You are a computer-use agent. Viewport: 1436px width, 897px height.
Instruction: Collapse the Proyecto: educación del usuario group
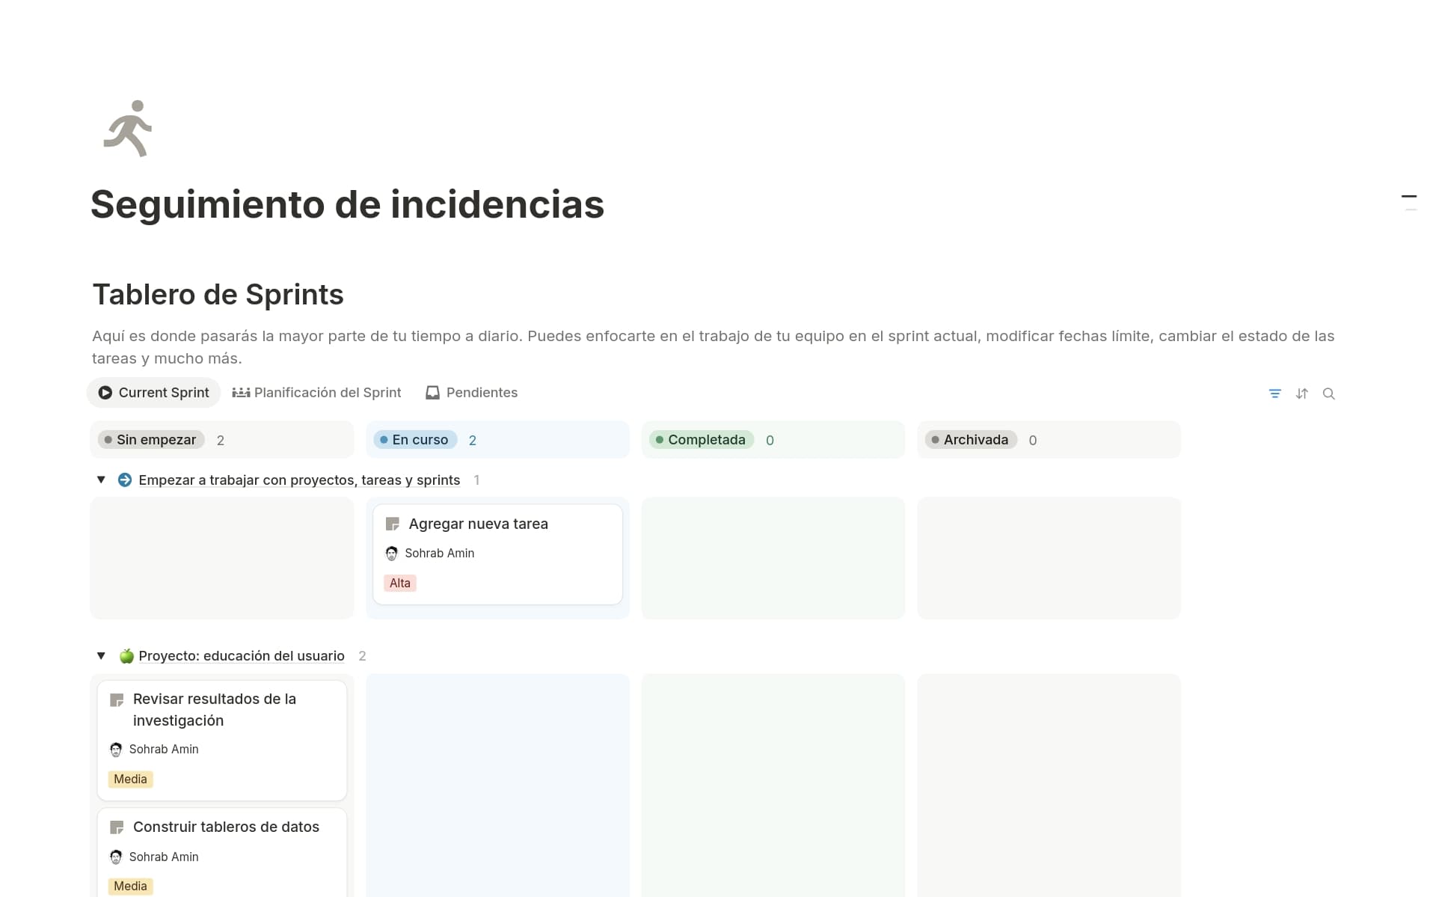101,655
